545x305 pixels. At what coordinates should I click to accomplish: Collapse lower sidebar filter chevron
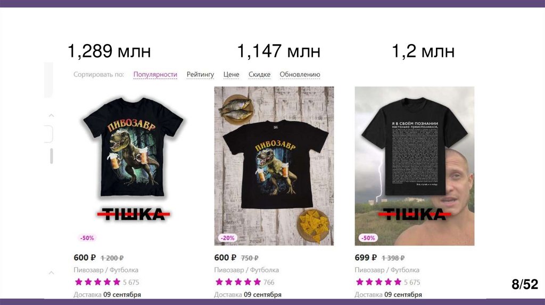click(x=51, y=273)
